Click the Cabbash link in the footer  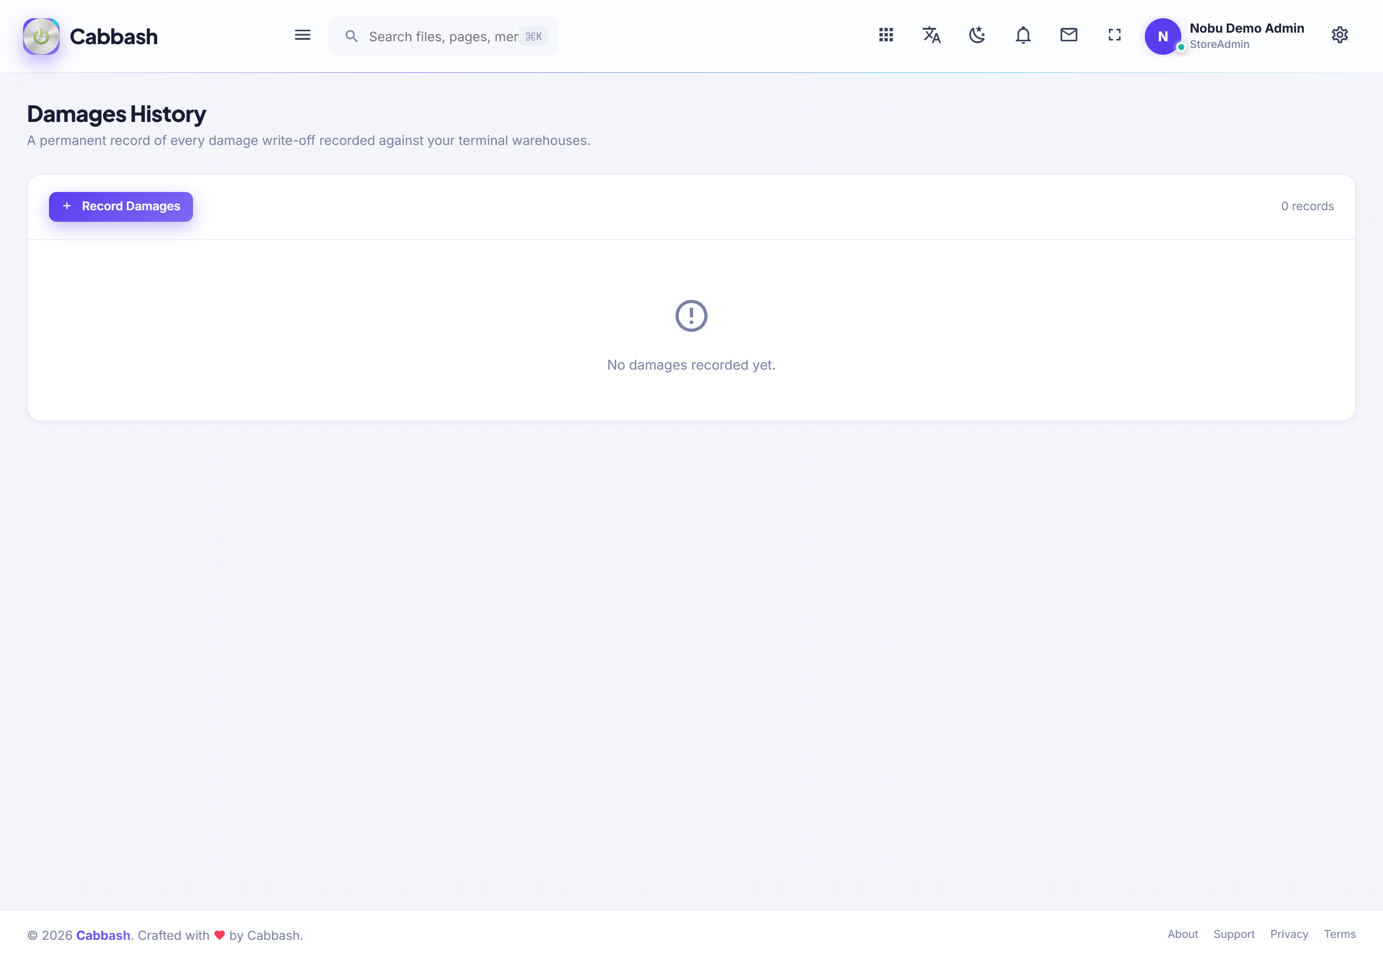[103, 936]
